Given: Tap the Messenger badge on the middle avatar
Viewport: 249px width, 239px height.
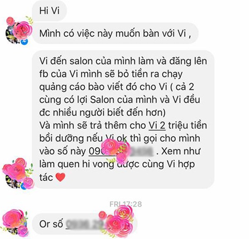Looking at the screenshot, I should coord(24,186).
